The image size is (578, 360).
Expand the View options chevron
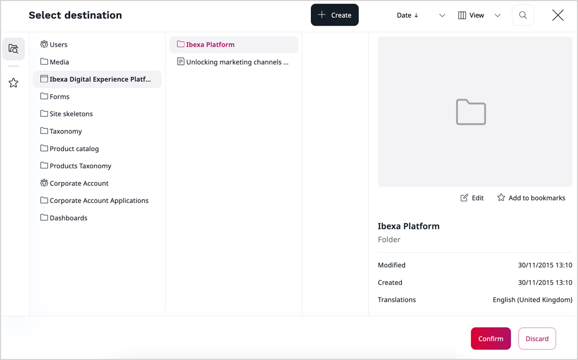pyautogui.click(x=497, y=15)
